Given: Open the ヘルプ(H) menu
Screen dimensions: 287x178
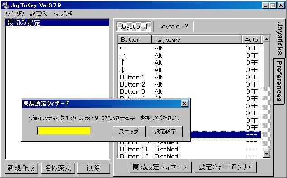Looking at the screenshot, I should tap(63, 14).
